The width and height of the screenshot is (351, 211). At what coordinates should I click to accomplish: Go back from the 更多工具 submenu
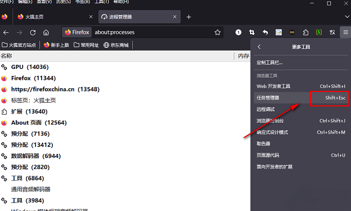[x=259, y=47]
